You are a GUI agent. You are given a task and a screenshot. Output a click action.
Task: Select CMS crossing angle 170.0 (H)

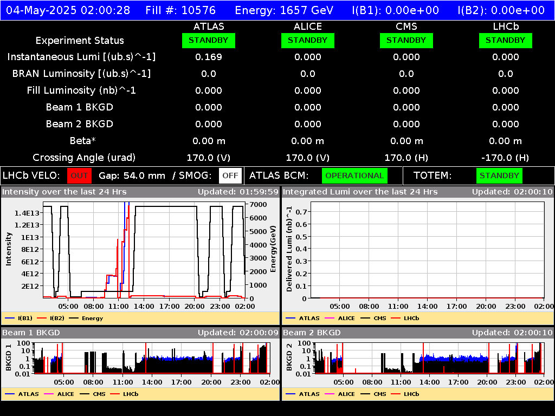406,158
